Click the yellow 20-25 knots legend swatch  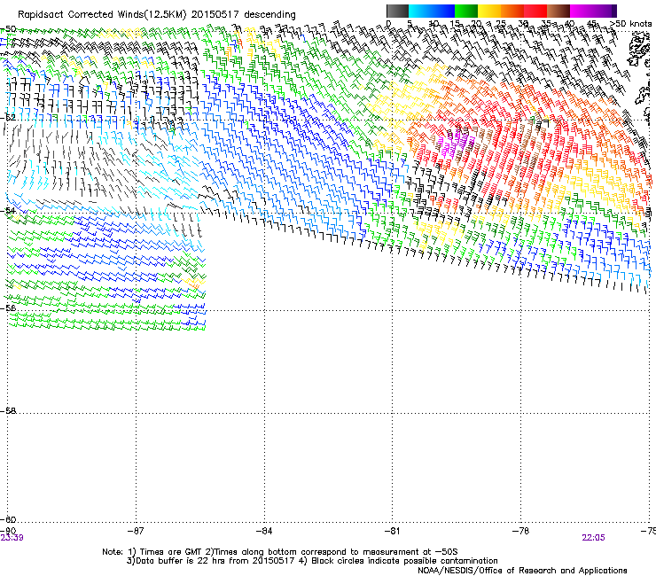coord(489,11)
